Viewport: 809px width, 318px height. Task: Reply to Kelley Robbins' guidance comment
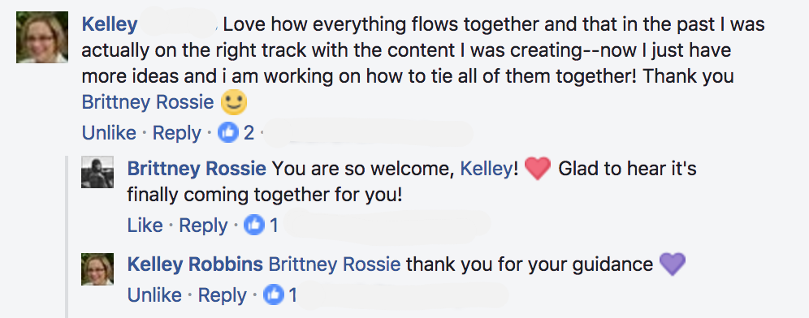(x=223, y=294)
